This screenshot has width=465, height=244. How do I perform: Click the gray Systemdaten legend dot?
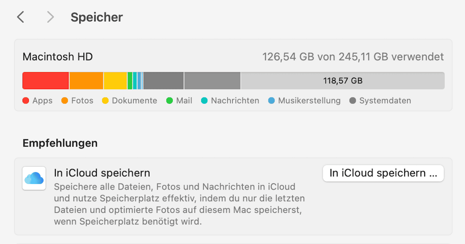353,101
